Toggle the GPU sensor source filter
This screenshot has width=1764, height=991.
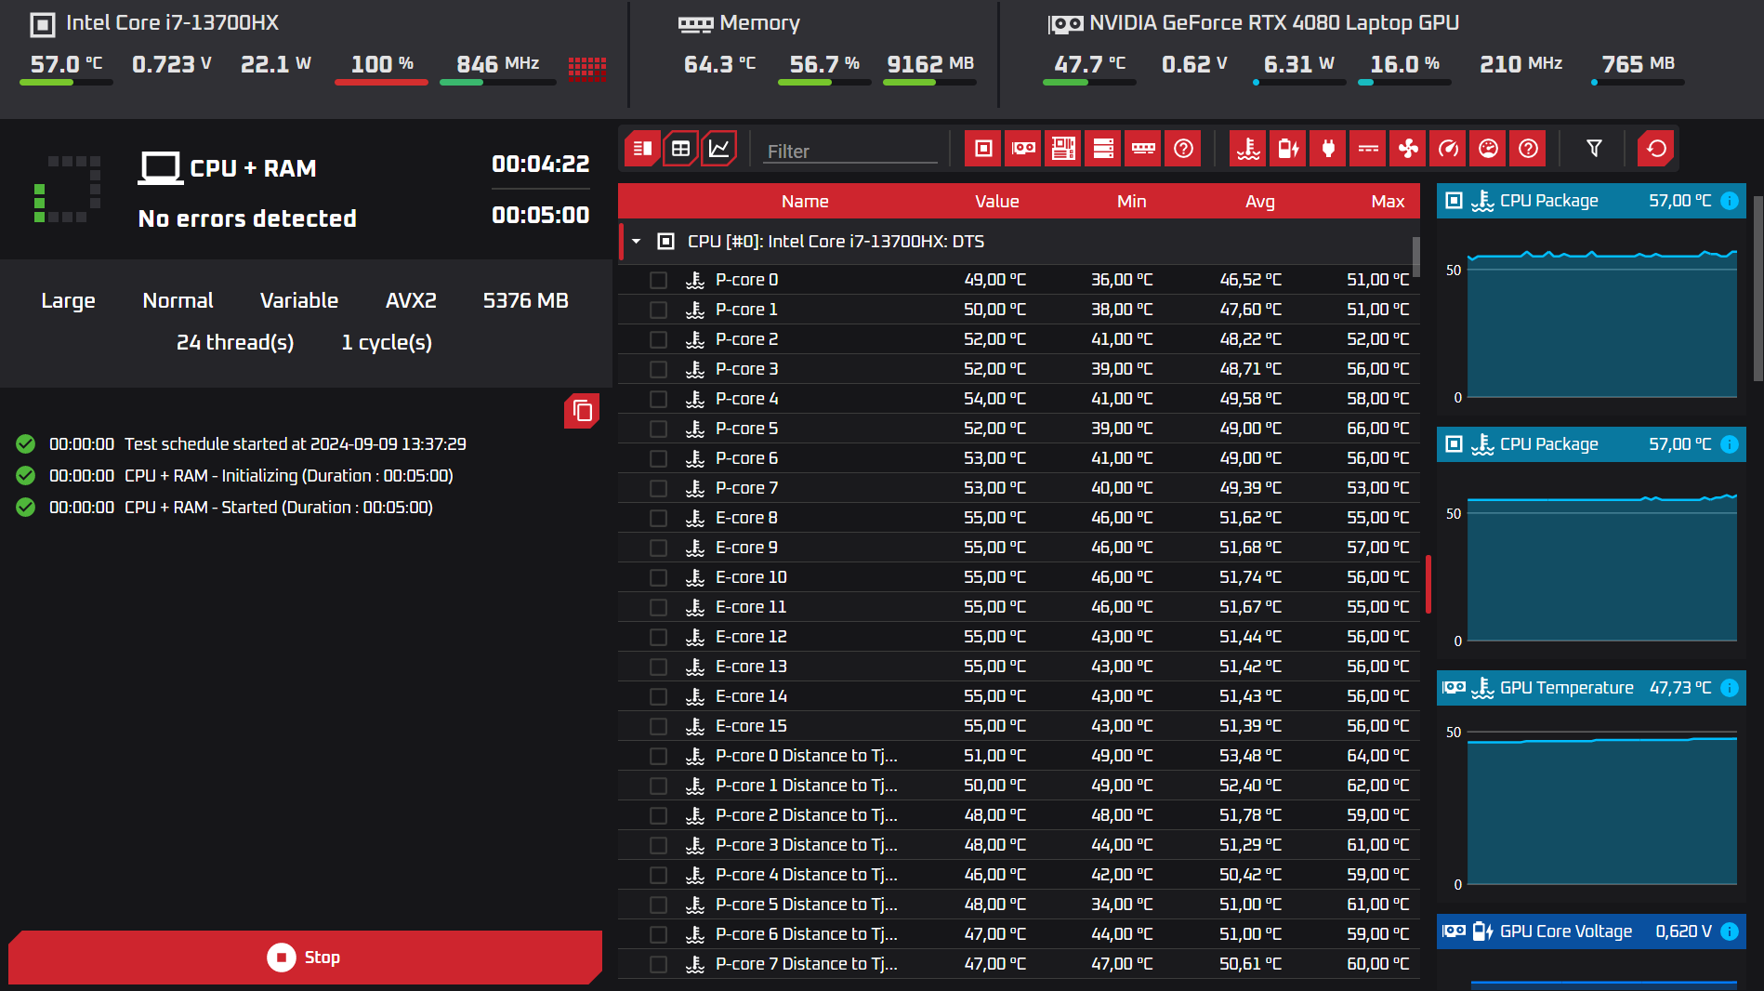[x=1023, y=149]
